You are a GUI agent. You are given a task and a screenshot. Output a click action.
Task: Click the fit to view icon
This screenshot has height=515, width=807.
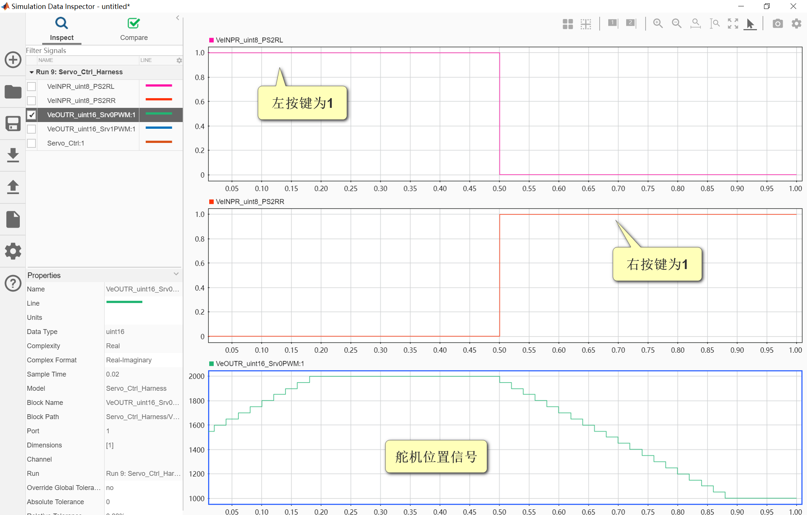pyautogui.click(x=733, y=24)
